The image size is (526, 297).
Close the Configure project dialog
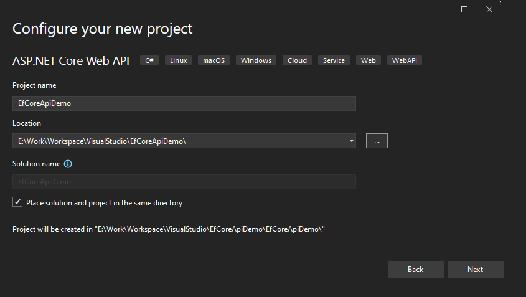point(489,9)
